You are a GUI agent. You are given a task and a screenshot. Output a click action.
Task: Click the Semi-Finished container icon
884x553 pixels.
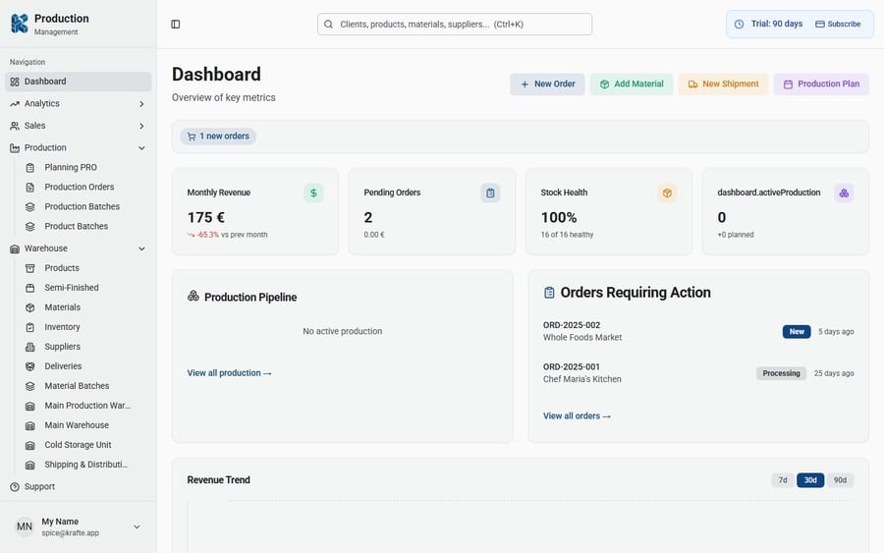click(x=30, y=288)
